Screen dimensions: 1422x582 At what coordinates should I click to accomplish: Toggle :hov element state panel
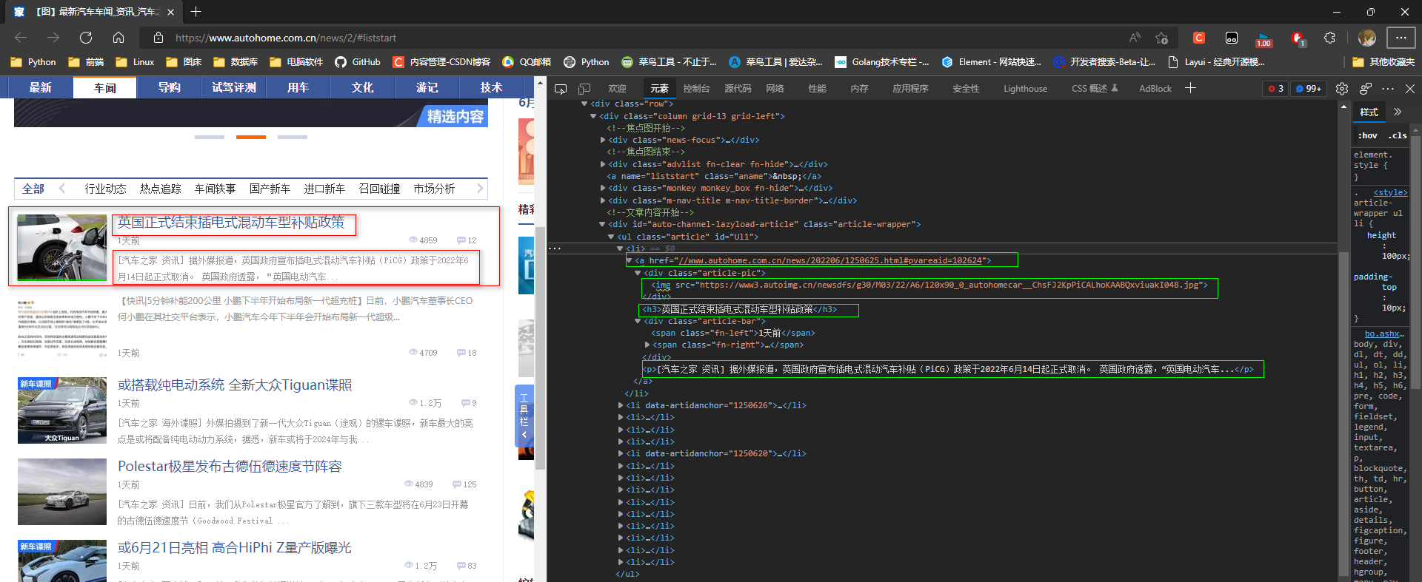(1367, 135)
